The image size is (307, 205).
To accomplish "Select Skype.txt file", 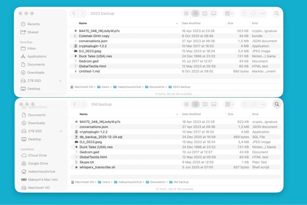I will pyautogui.click(x=176, y=162).
